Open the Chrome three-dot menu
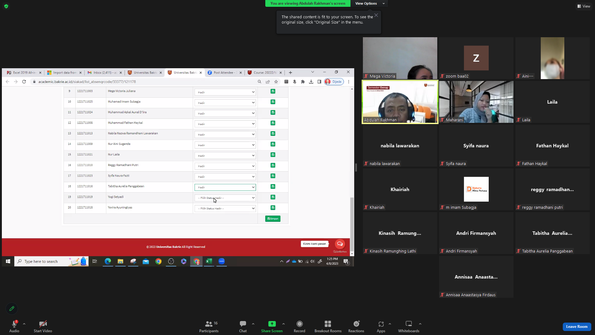 tap(349, 82)
